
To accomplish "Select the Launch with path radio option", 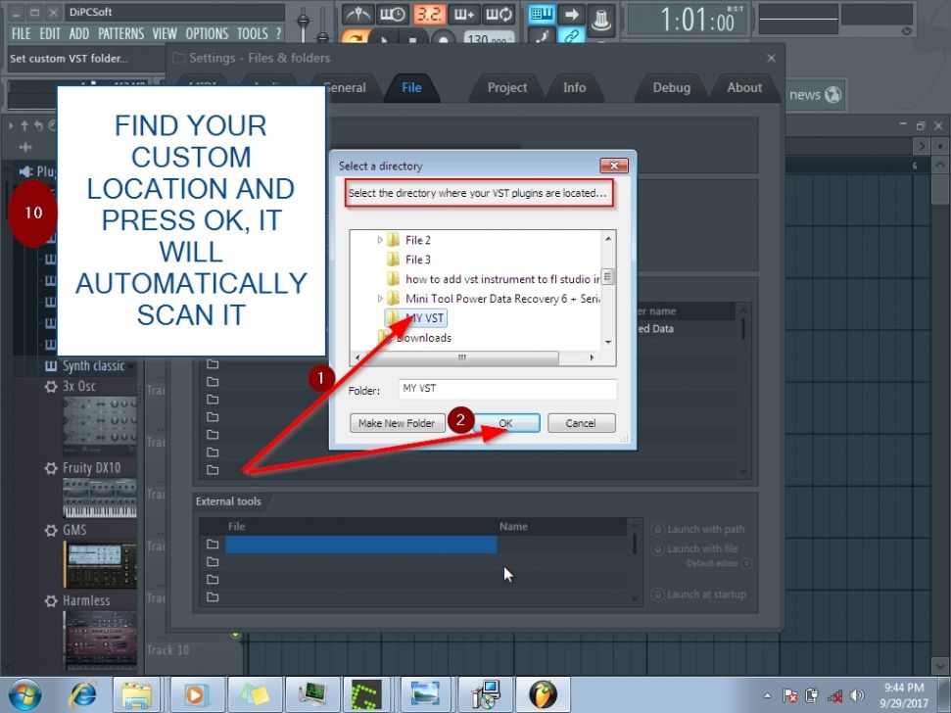I will (x=657, y=529).
